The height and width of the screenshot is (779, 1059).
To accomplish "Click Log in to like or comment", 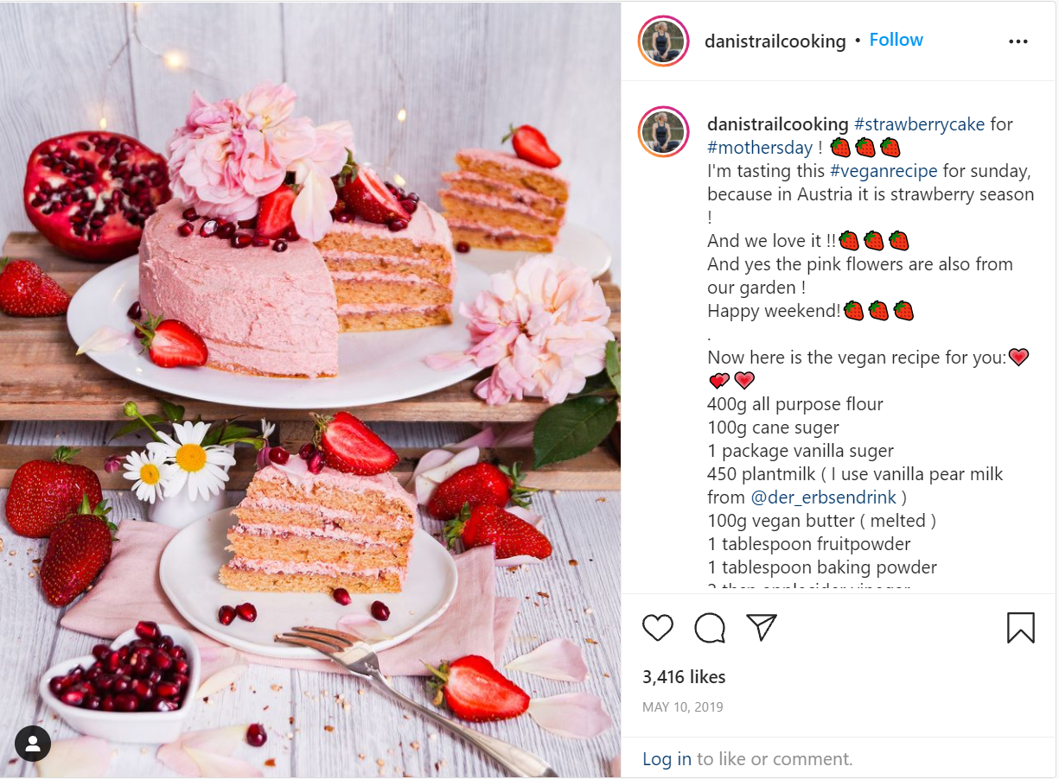I will coord(667,759).
